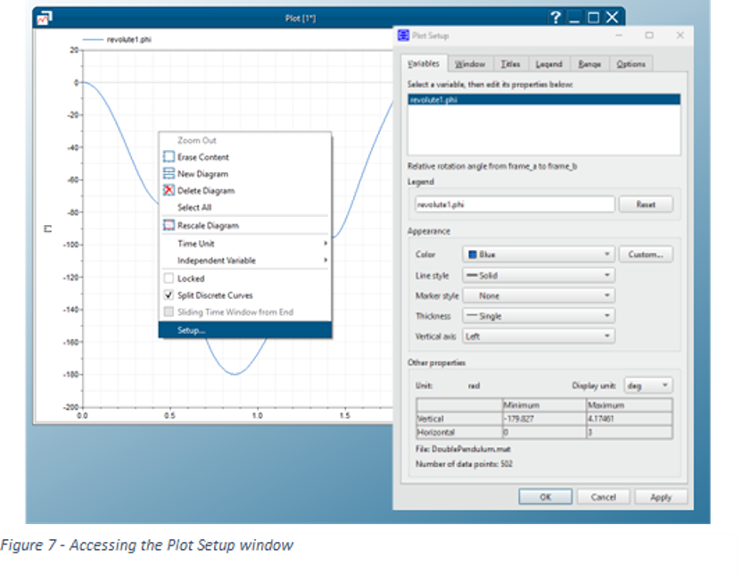Click the Legend text field

515,204
